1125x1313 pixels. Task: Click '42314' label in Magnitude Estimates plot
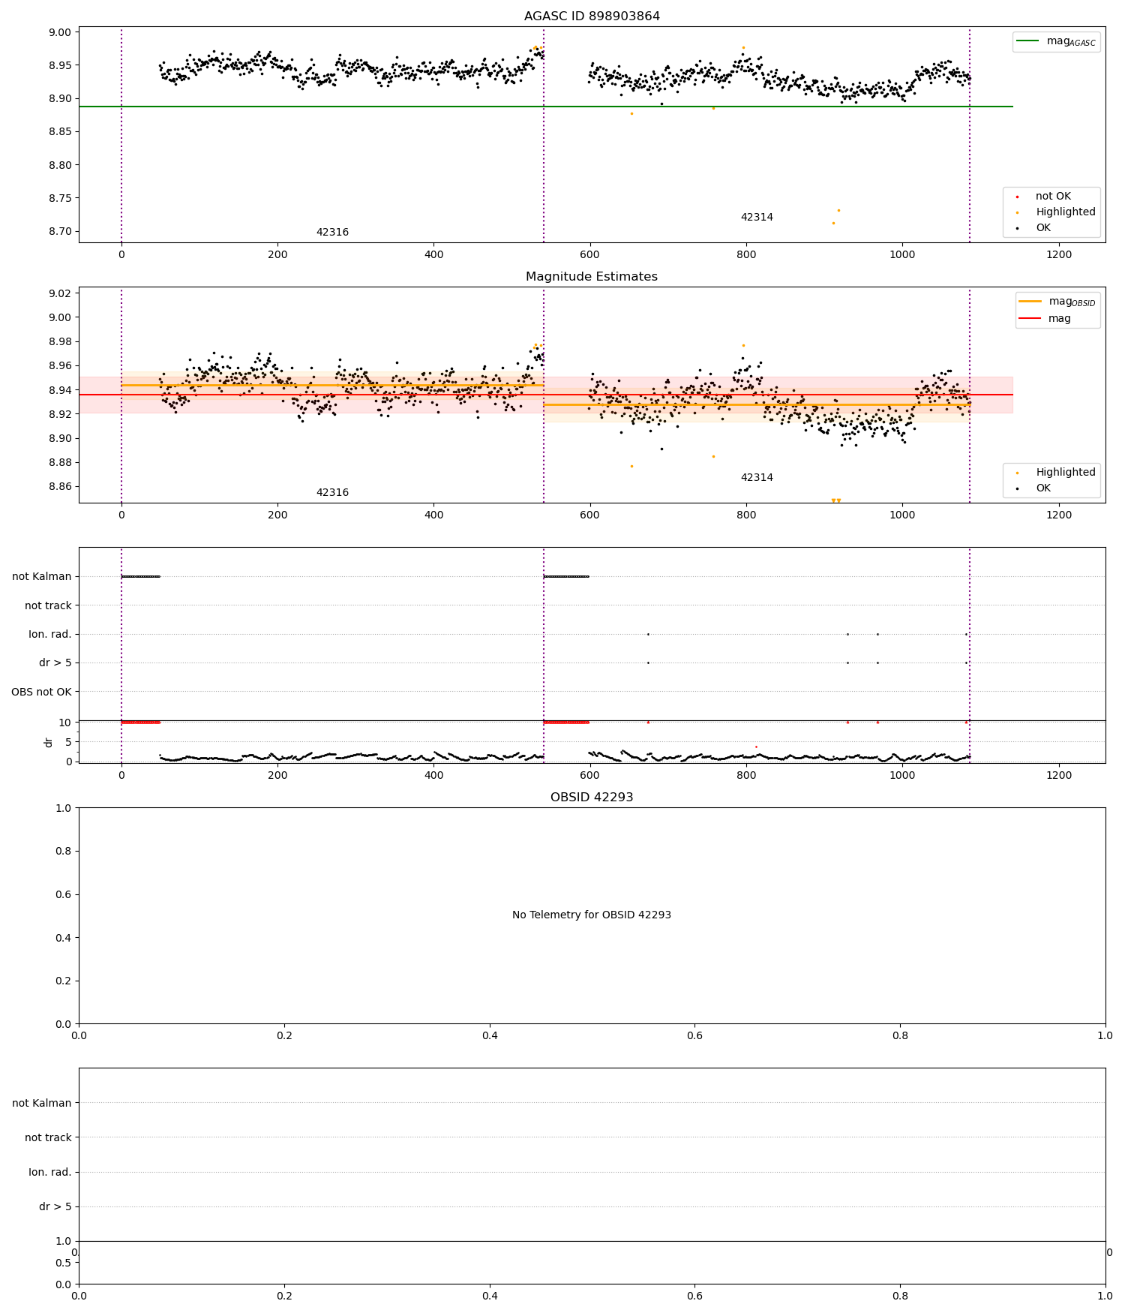757,478
